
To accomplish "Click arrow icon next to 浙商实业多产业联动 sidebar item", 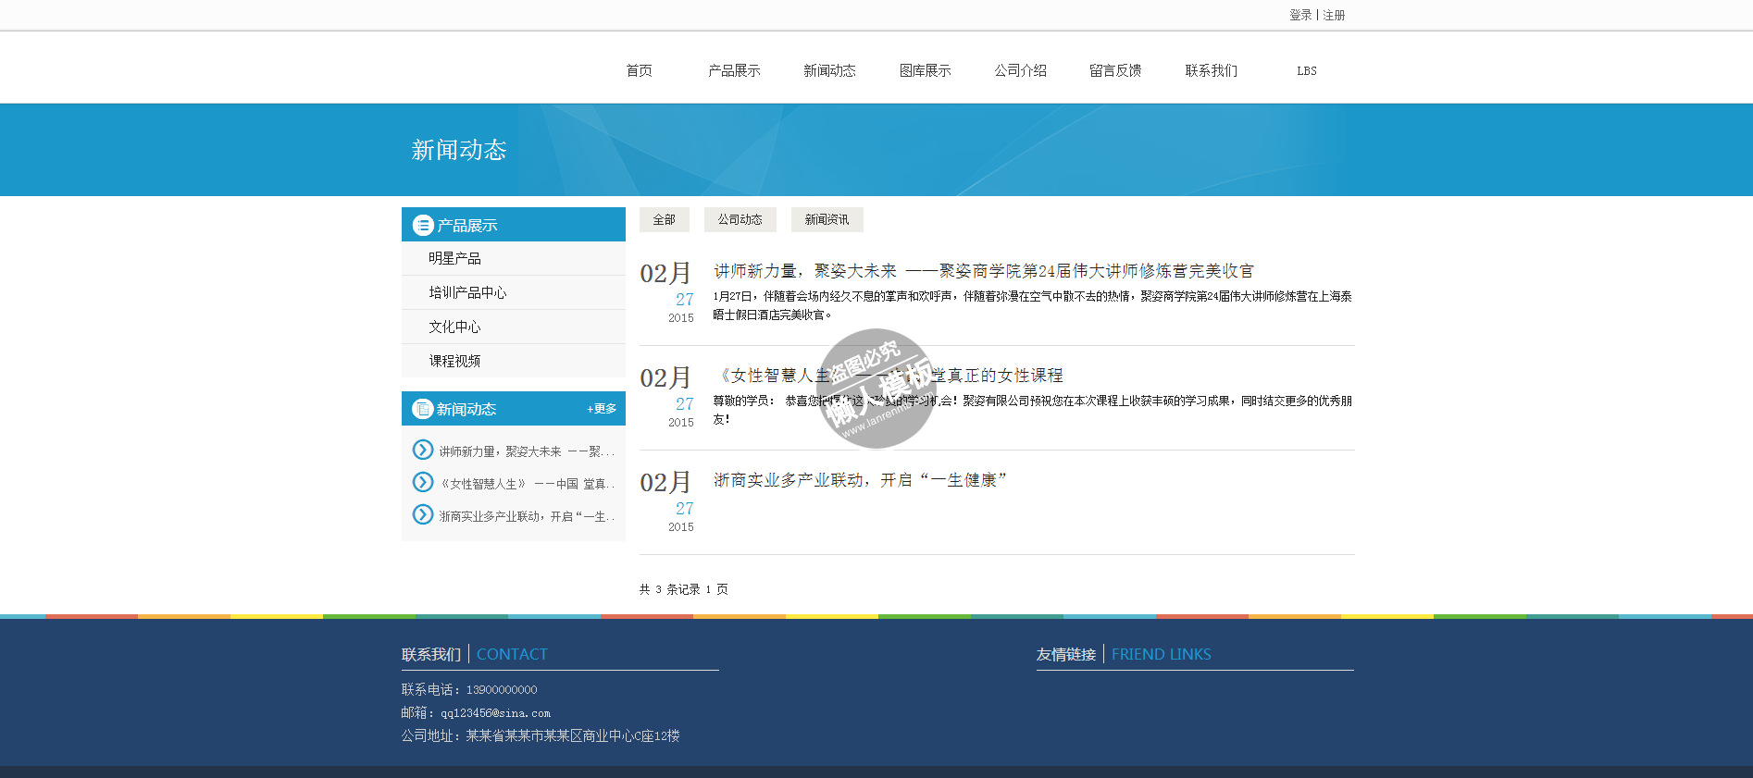I will point(423,514).
